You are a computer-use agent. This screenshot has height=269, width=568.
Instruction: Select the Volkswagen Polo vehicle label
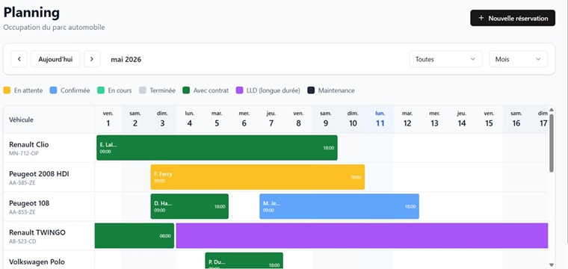(x=37, y=262)
